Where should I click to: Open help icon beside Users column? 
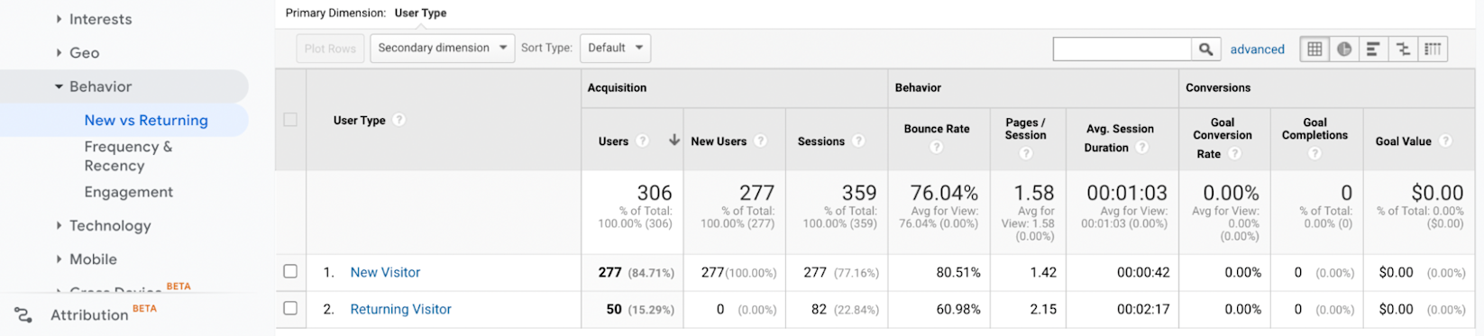[x=643, y=141]
